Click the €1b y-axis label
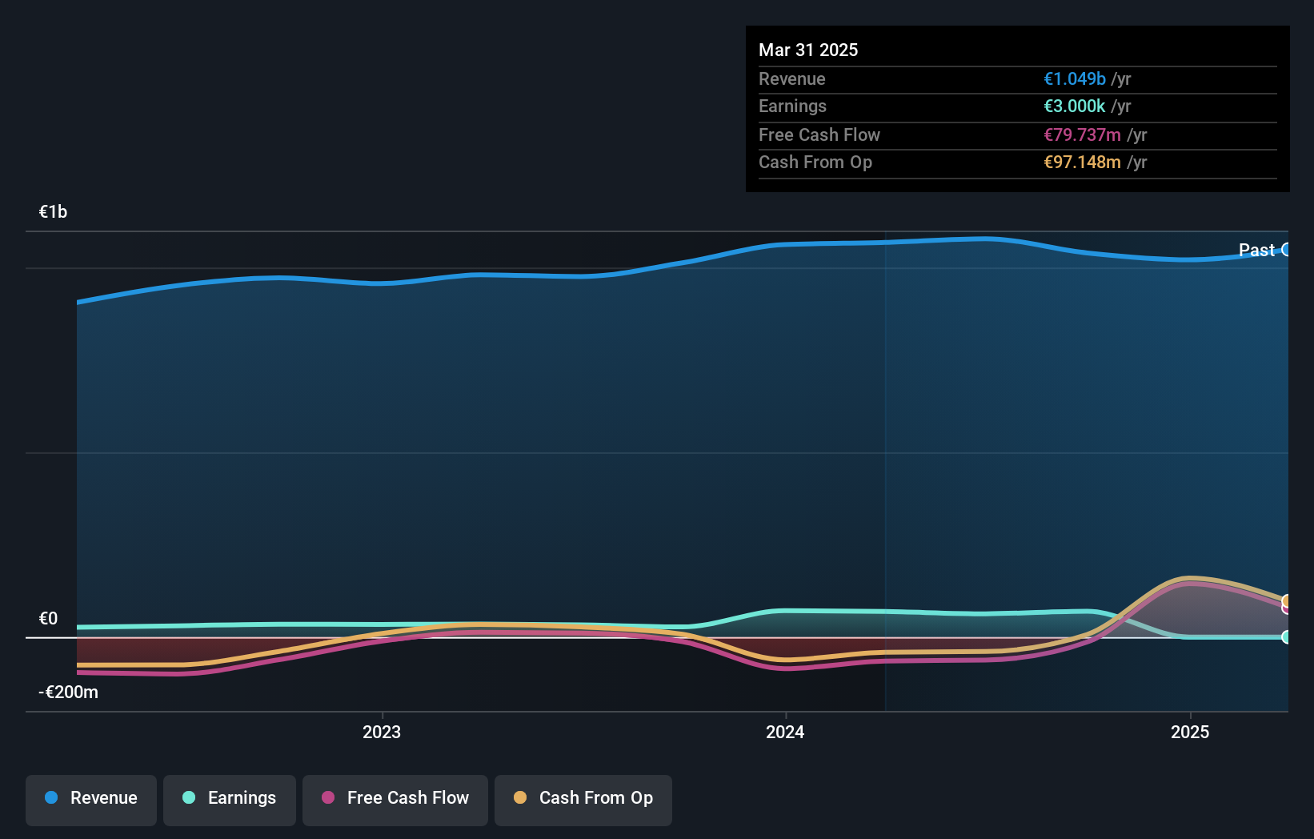 click(x=54, y=211)
